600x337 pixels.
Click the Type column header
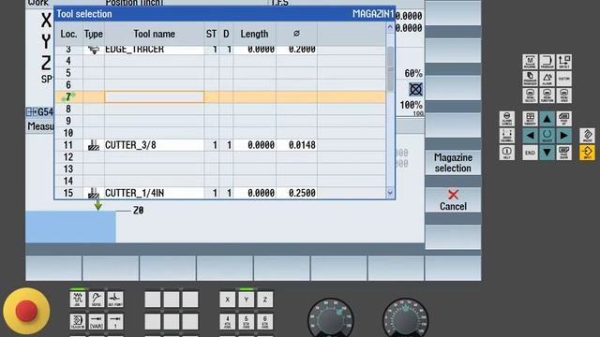click(x=94, y=34)
